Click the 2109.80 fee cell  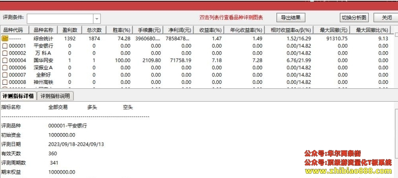(x=152, y=61)
